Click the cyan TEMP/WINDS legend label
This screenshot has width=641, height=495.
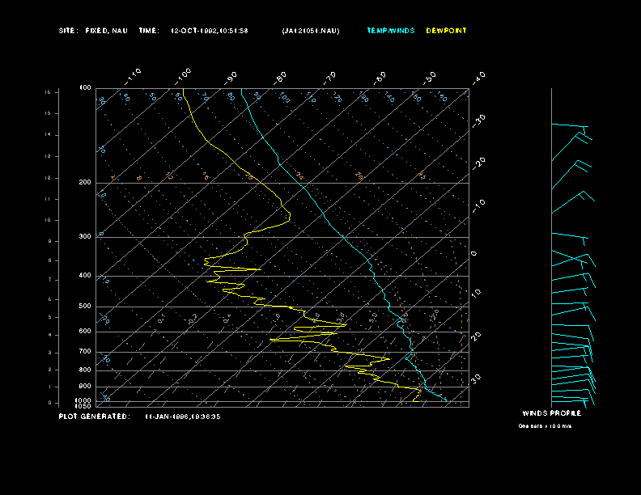tap(390, 31)
